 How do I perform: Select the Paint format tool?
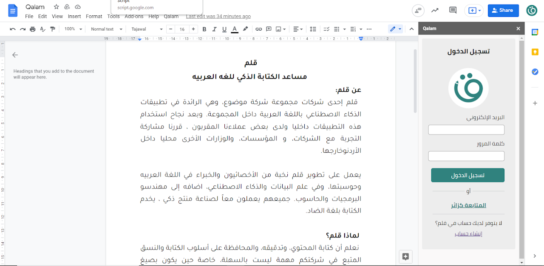[53, 29]
